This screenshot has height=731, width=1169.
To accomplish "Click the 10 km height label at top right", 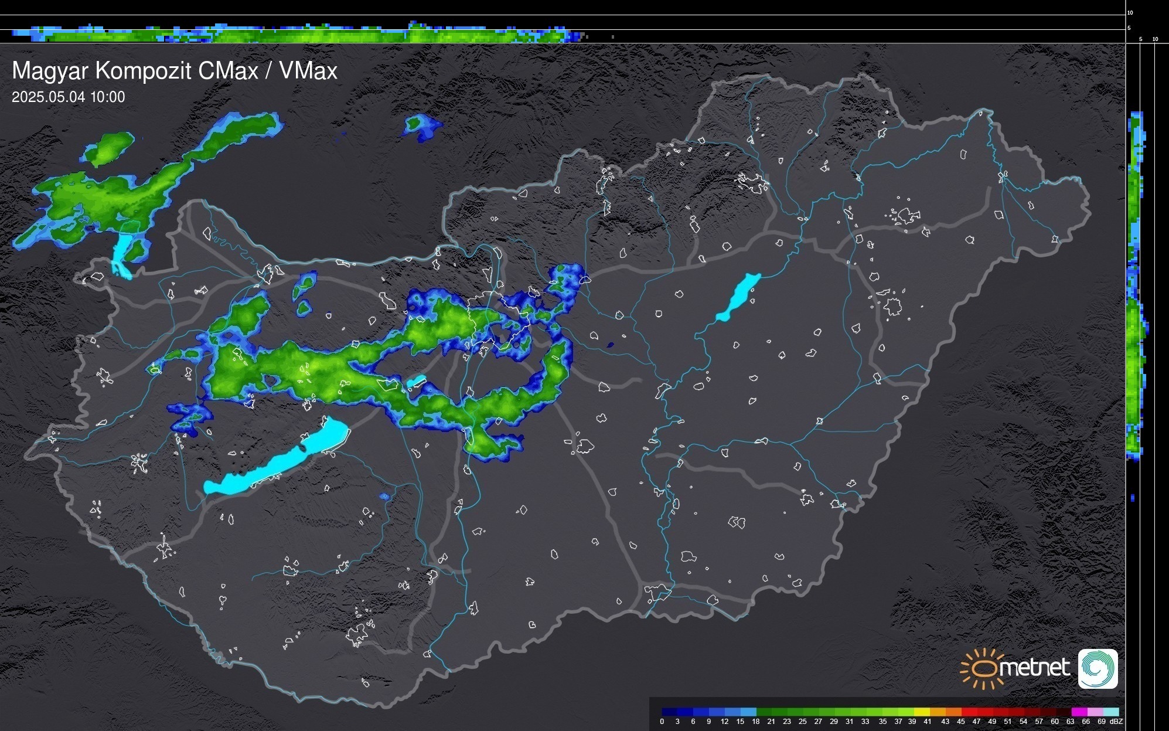I will click(1130, 12).
